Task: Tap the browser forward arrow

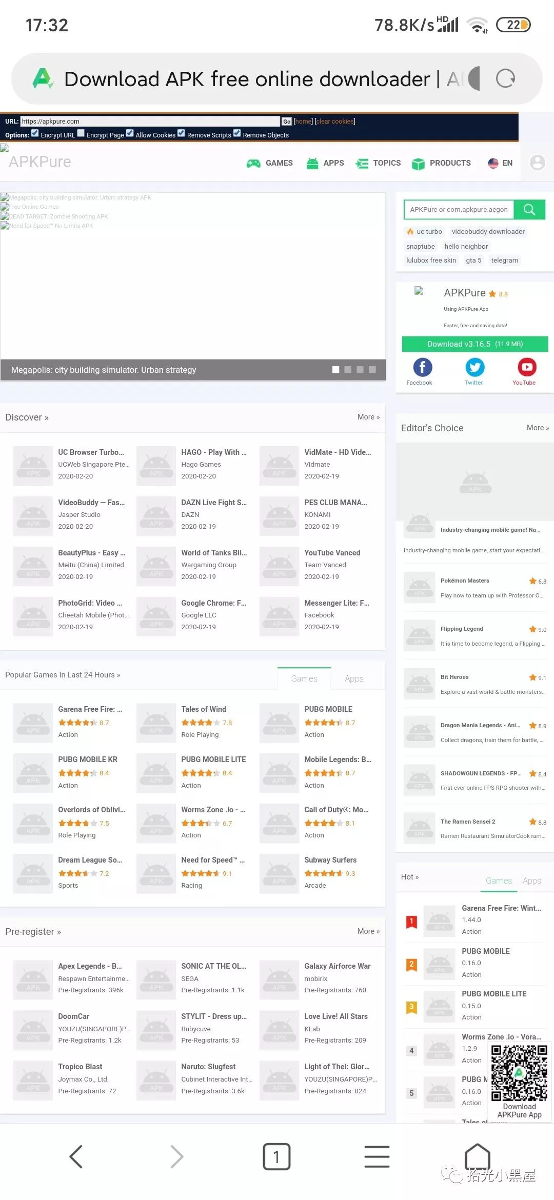Action: pos(176,1156)
